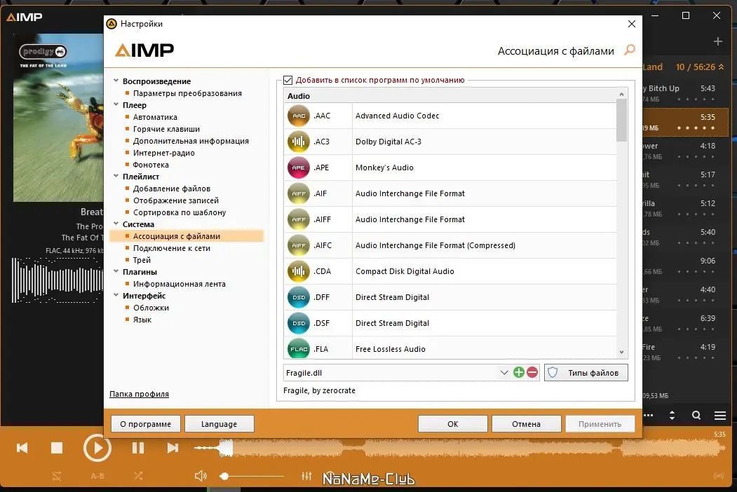This screenshot has width=737, height=492.
Task: Open the playlist hamburger menu icon
Action: tap(720, 416)
